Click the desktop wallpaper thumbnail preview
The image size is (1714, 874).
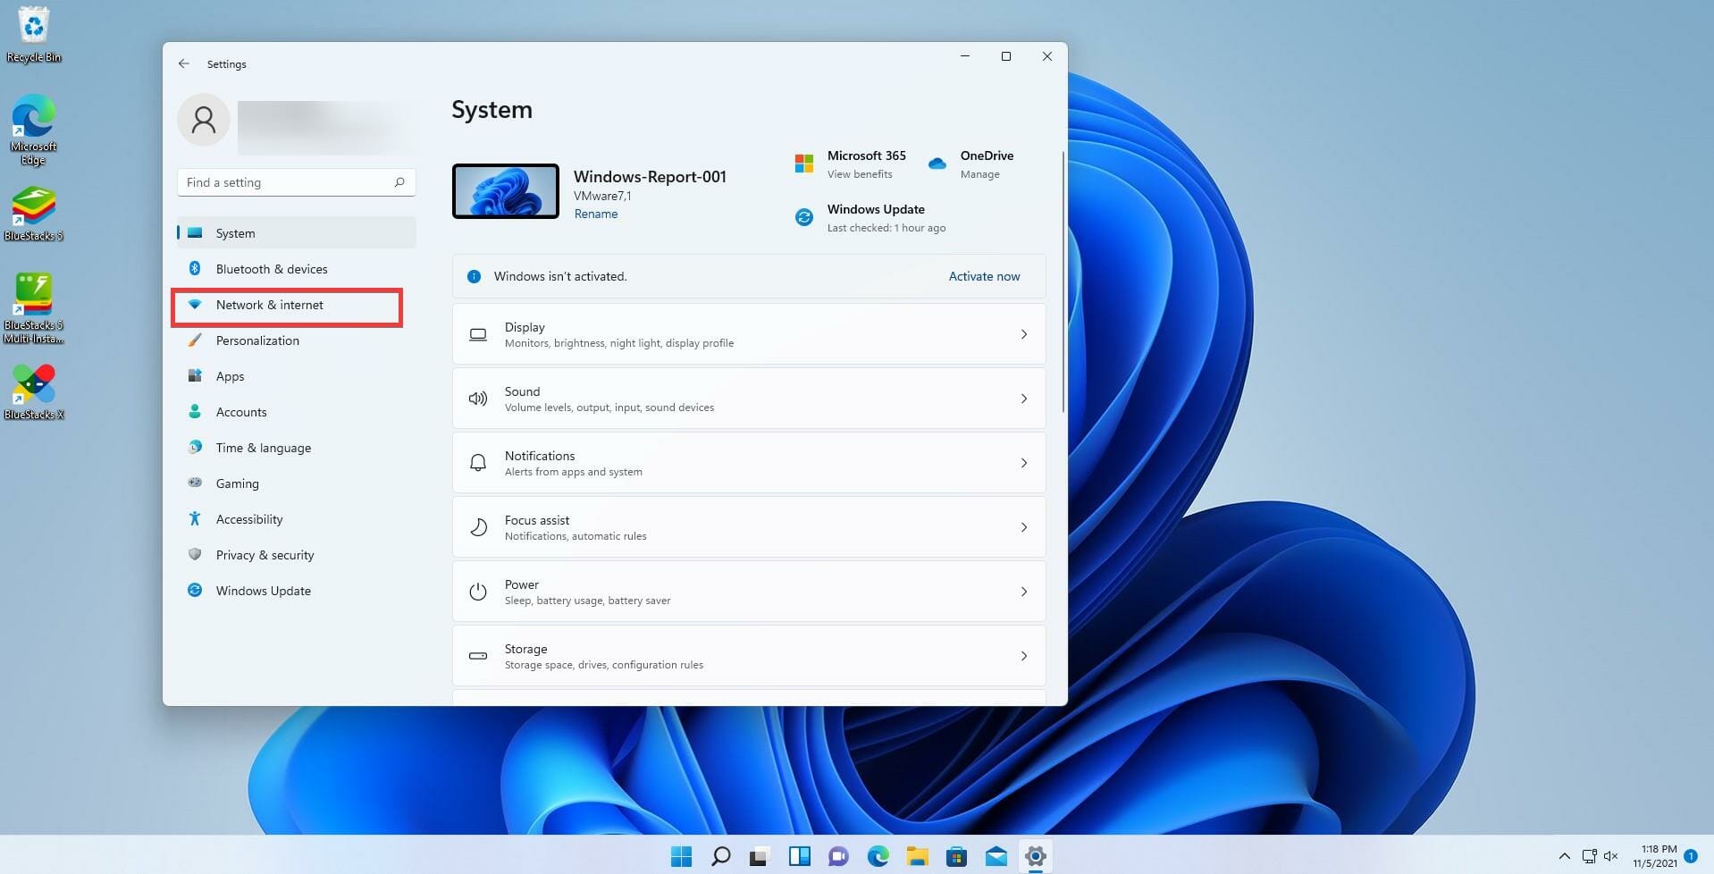click(x=506, y=191)
